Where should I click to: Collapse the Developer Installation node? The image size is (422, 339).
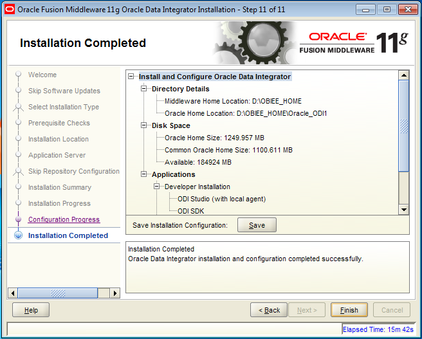(157, 186)
